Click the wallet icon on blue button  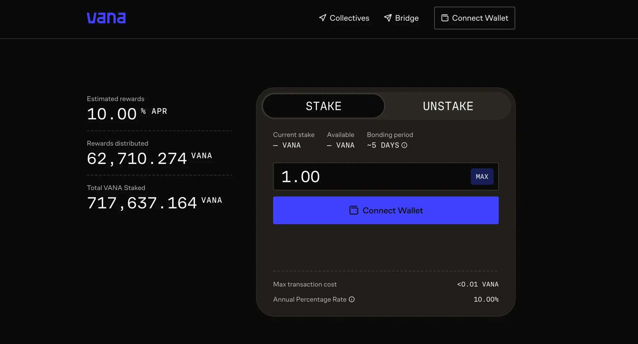point(354,210)
